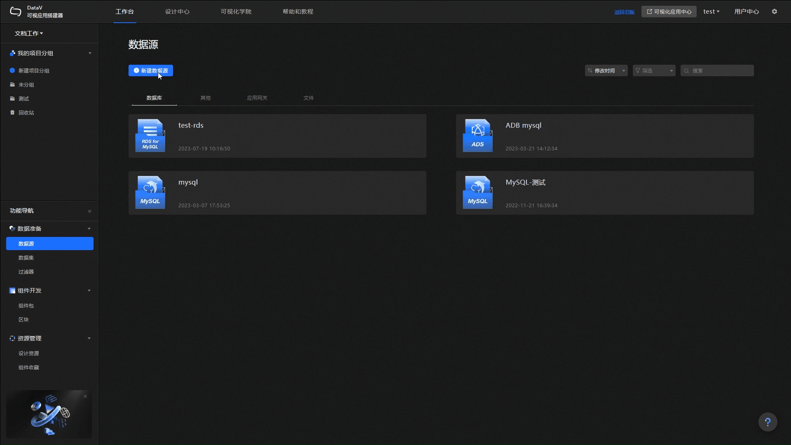Select the 文件 data source tab
The height and width of the screenshot is (445, 791).
pos(309,98)
